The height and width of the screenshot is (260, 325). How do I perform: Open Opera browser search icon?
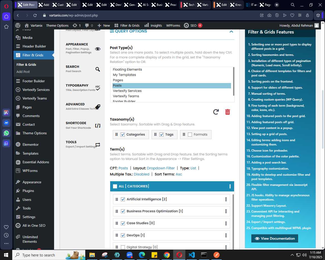click(292, 5)
